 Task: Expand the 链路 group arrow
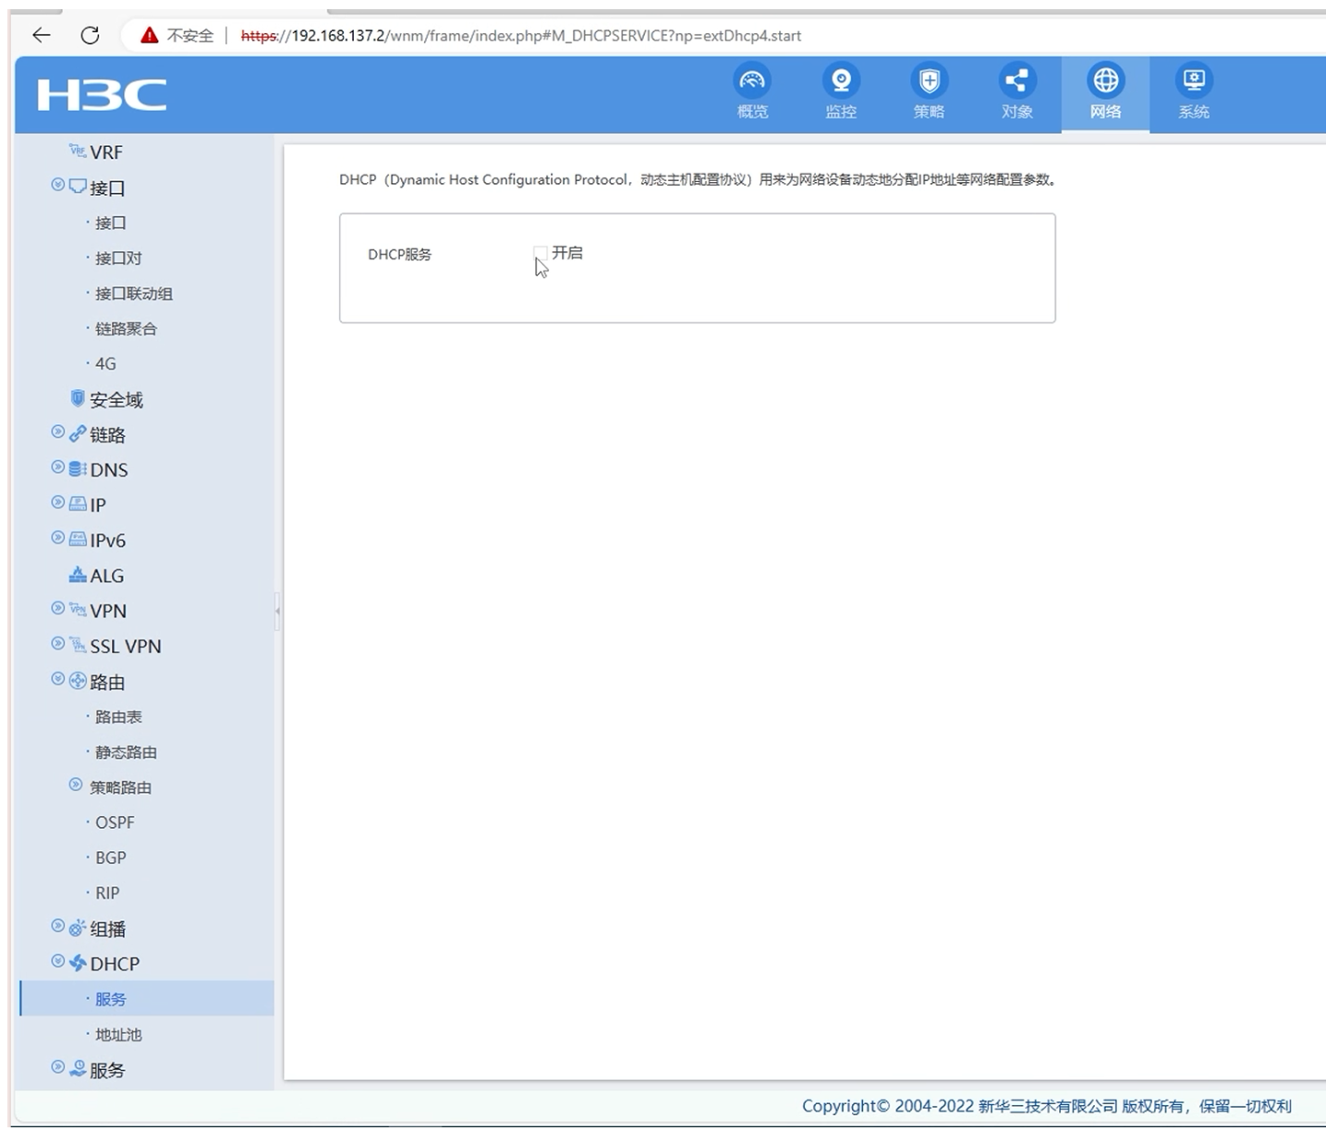point(58,432)
